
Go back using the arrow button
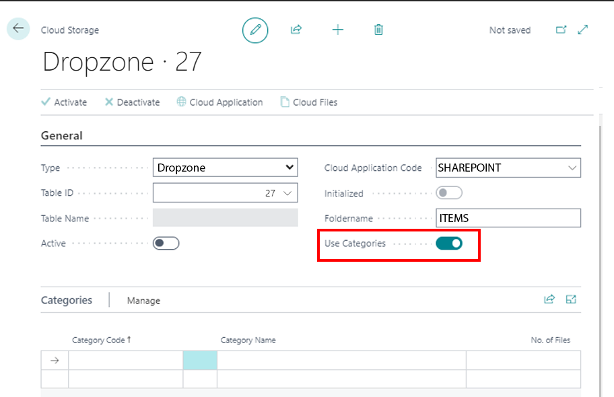coord(18,28)
